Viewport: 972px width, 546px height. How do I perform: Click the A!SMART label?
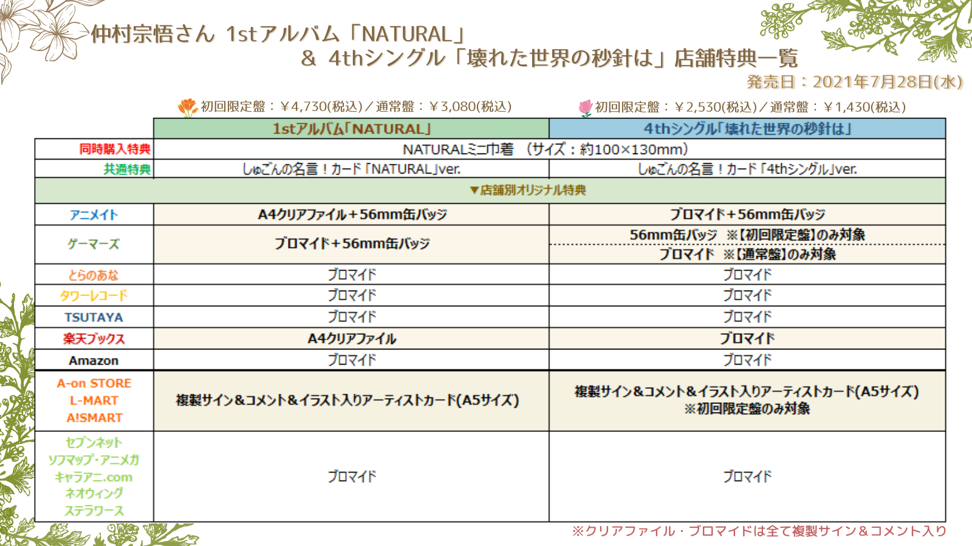point(94,418)
